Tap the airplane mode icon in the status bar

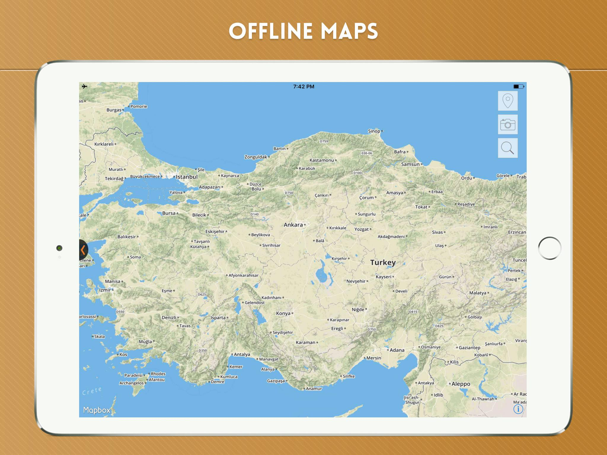click(x=85, y=86)
